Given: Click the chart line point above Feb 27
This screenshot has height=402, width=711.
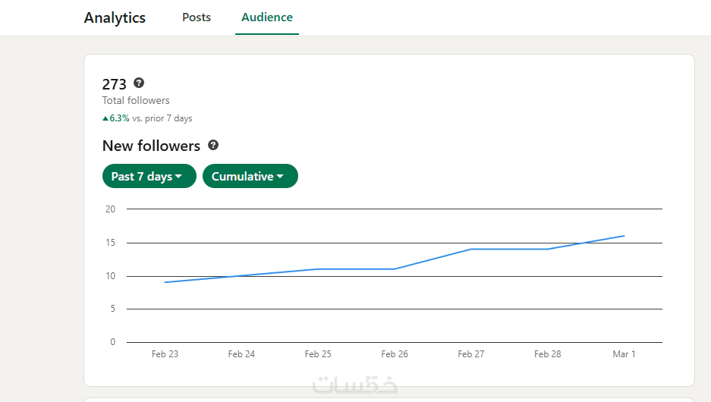Looking at the screenshot, I should coord(471,249).
